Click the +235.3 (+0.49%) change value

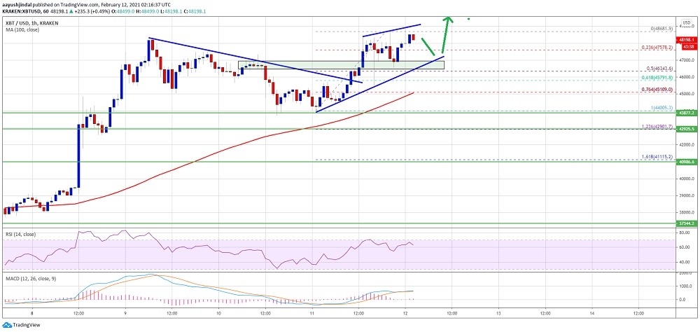[92, 11]
